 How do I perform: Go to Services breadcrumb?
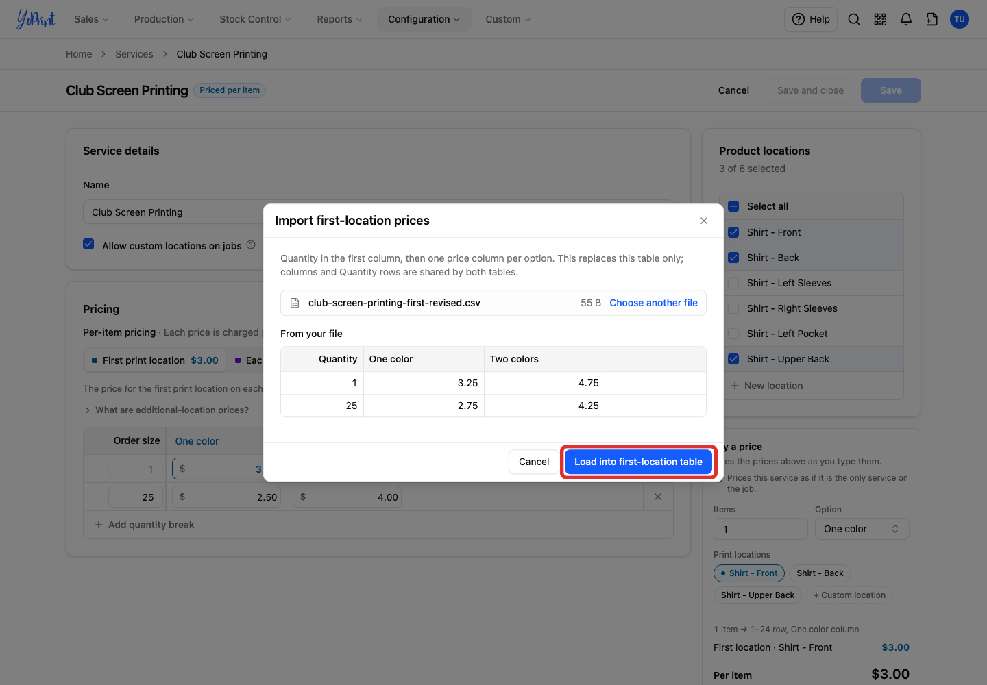point(134,54)
